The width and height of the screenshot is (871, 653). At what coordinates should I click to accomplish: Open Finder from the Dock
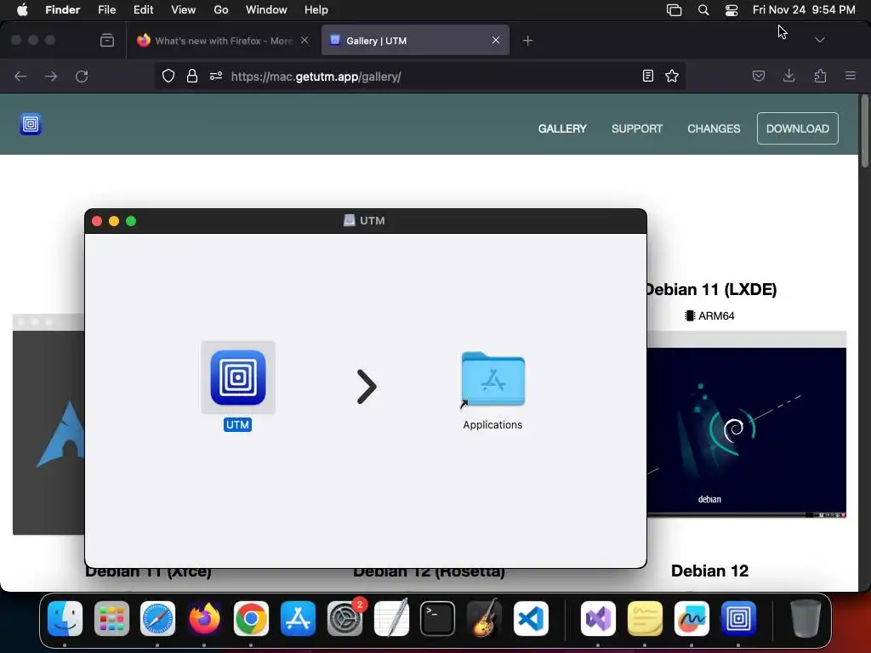click(65, 618)
